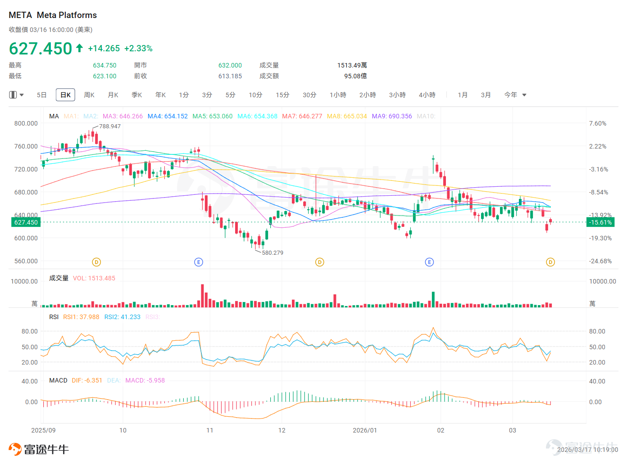Choose the 1分 interval
Screen dimensions: 627x464
click(184, 95)
